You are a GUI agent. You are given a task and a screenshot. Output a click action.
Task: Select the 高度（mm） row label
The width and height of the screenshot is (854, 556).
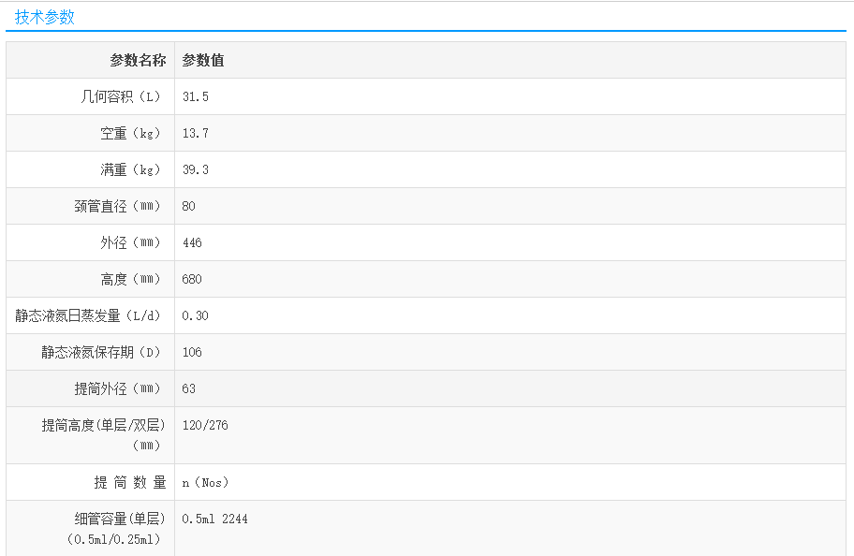(x=131, y=279)
